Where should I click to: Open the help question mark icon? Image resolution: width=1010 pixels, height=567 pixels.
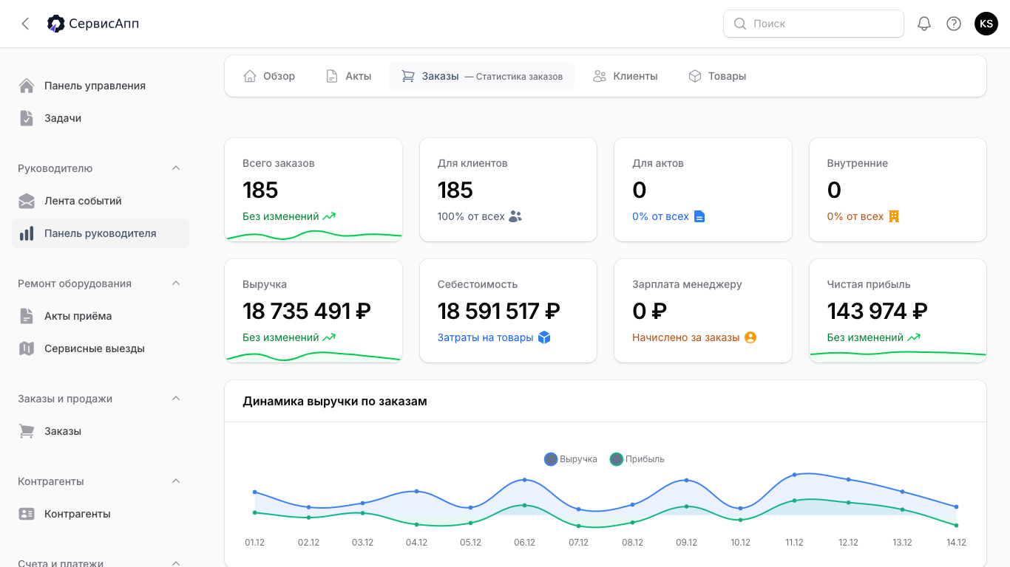[954, 24]
